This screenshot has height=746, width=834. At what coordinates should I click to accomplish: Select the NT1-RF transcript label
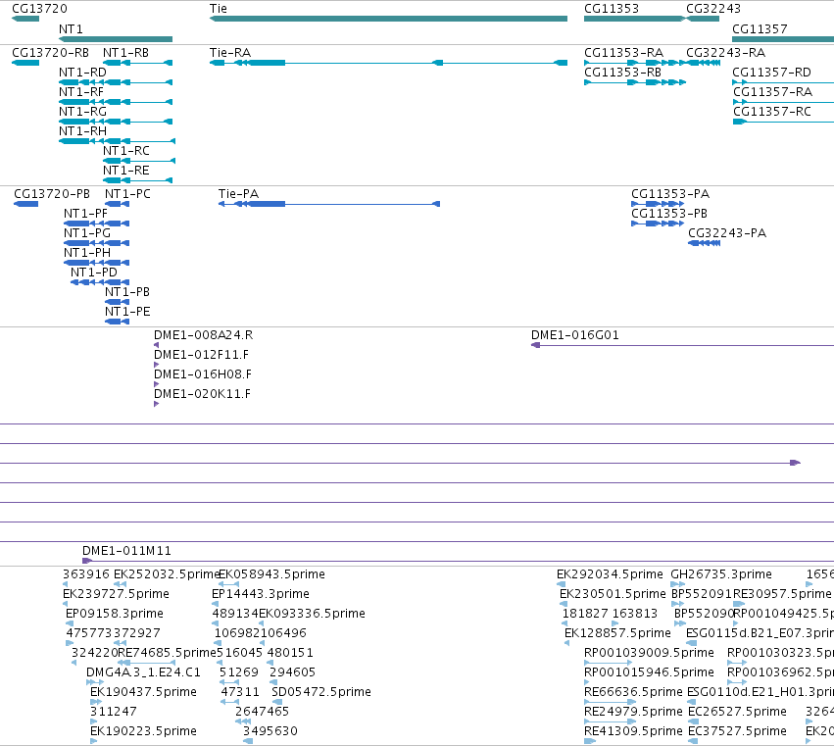coord(80,92)
